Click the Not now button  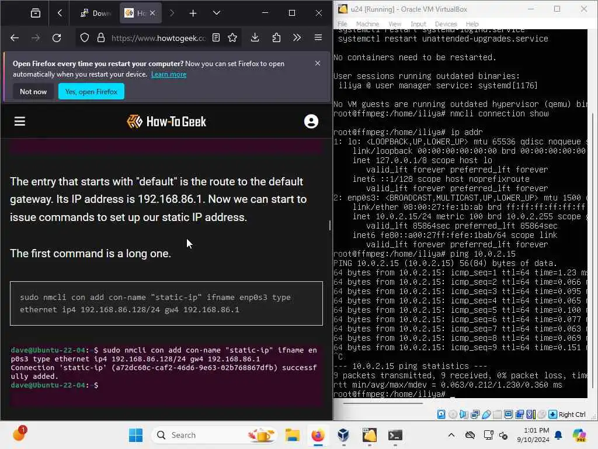[33, 92]
